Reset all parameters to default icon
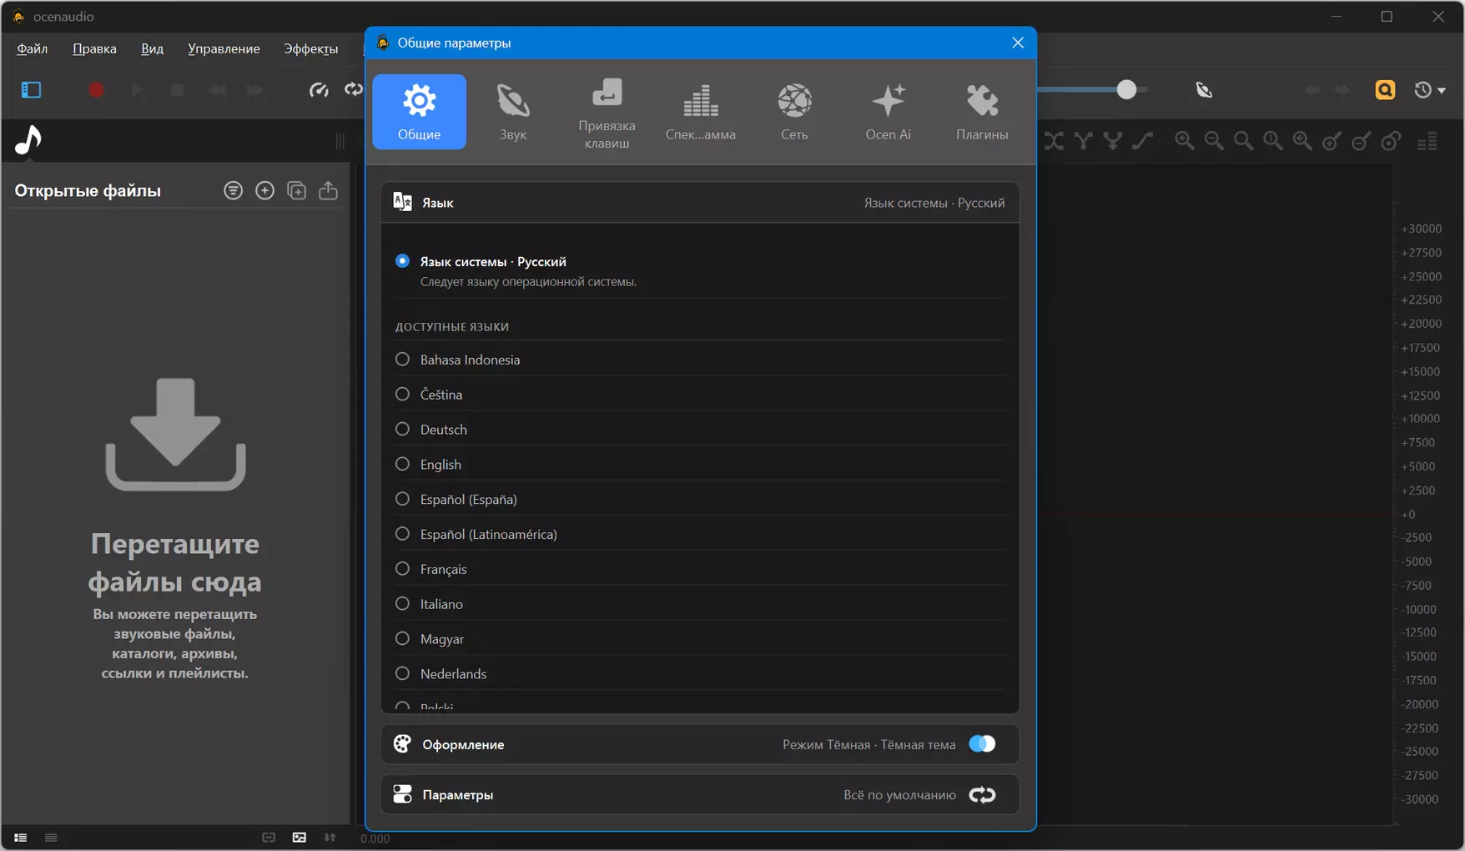Screen dimensions: 1465x851 click(982, 795)
